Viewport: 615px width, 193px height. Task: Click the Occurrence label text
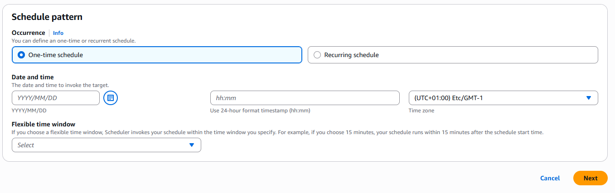click(28, 33)
